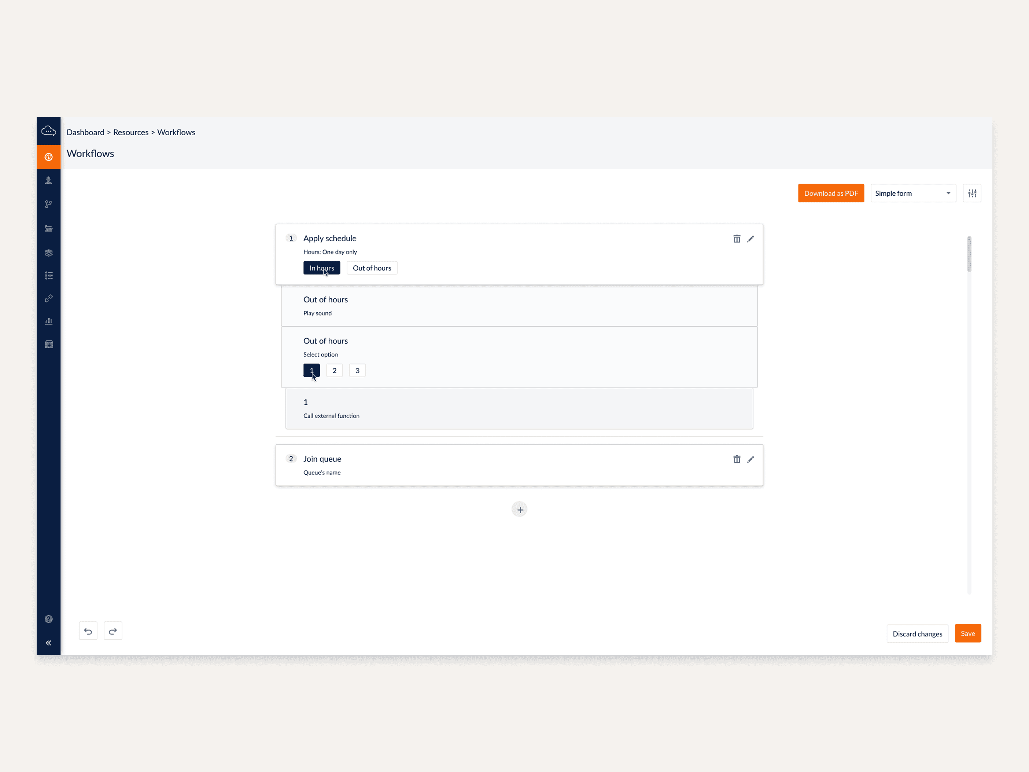Select the In hours toggle
The image size is (1029, 772).
click(x=321, y=268)
